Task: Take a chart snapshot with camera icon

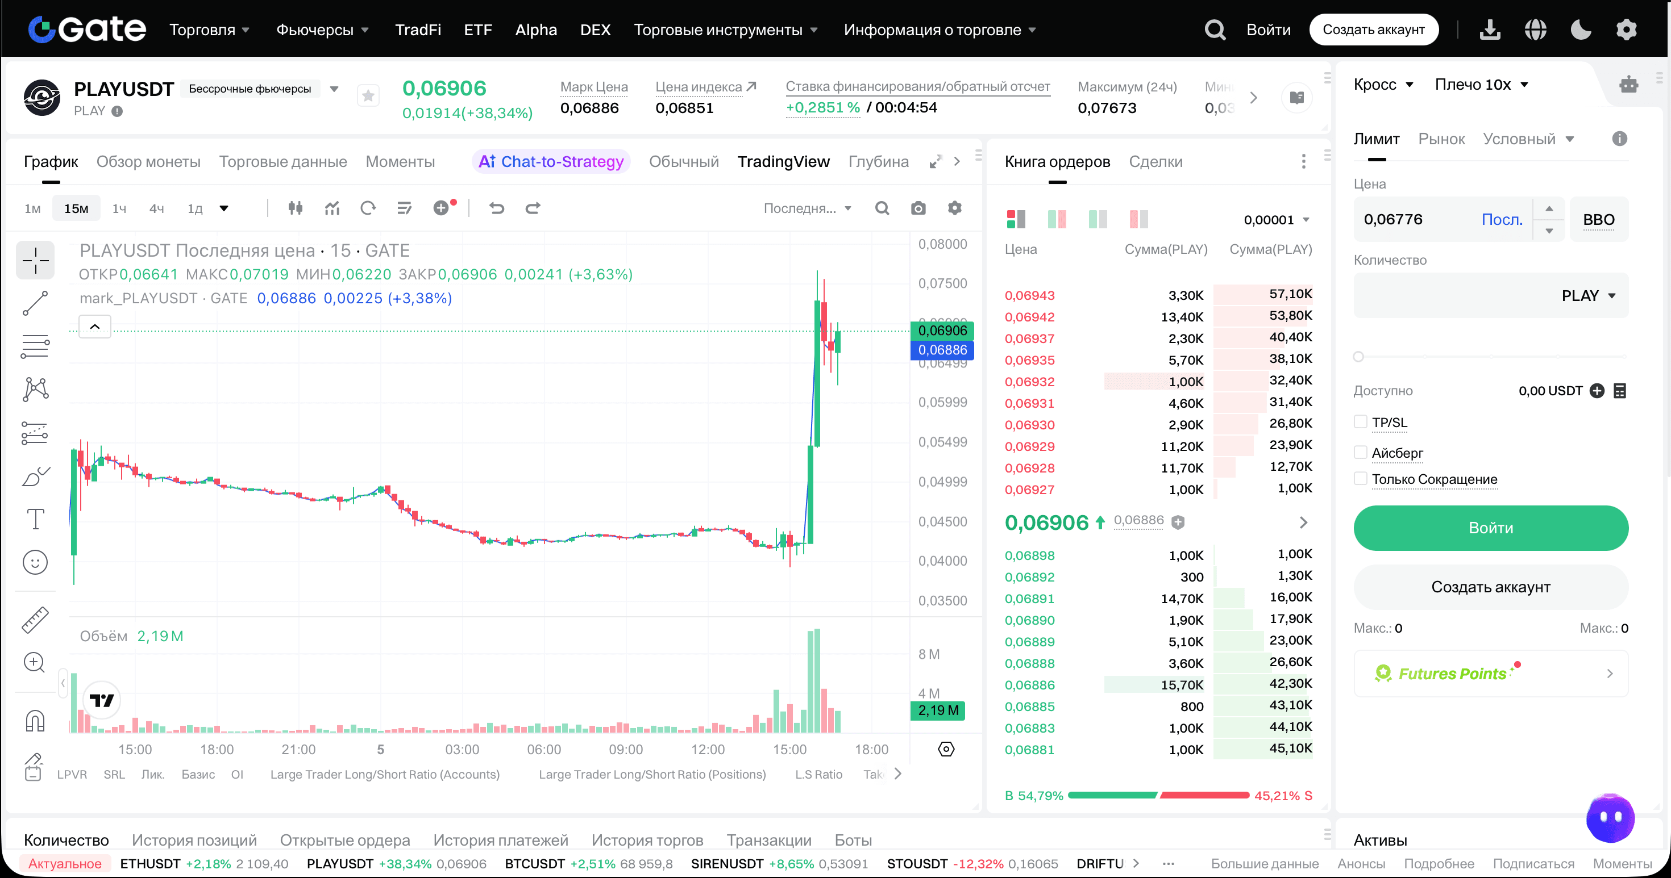Action: click(918, 208)
